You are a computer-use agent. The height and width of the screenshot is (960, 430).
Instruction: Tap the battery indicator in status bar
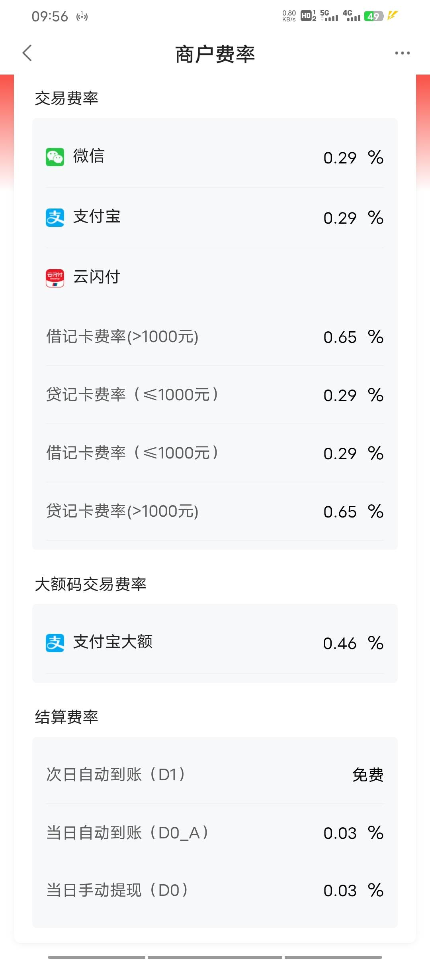tap(373, 16)
